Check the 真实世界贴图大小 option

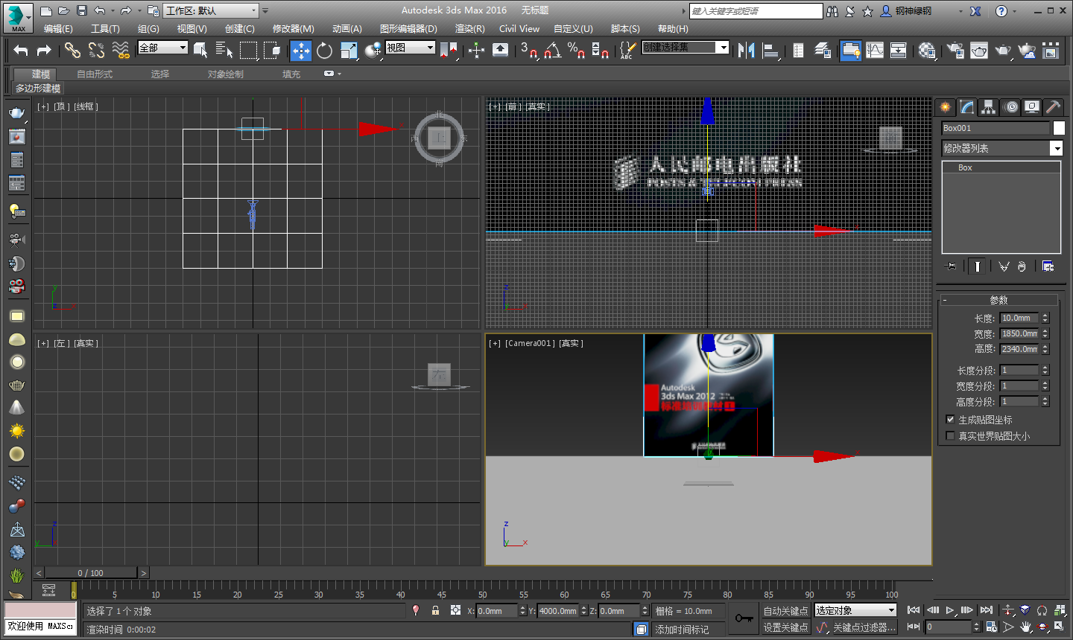[x=950, y=435]
